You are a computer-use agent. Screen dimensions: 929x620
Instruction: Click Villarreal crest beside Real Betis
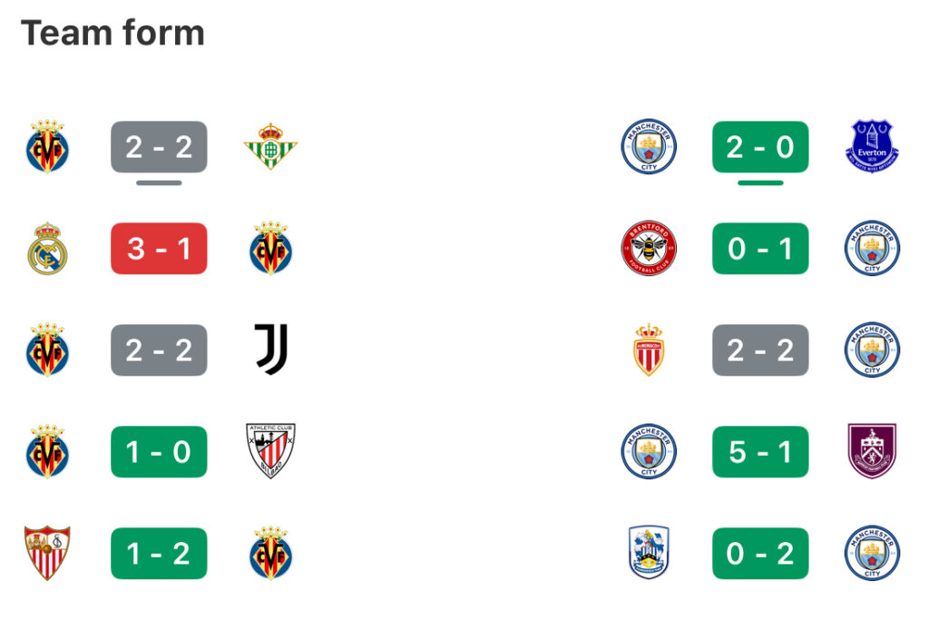coord(47,146)
